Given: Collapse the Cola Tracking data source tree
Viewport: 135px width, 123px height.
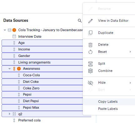Looking at the screenshot, I should 5,30.
